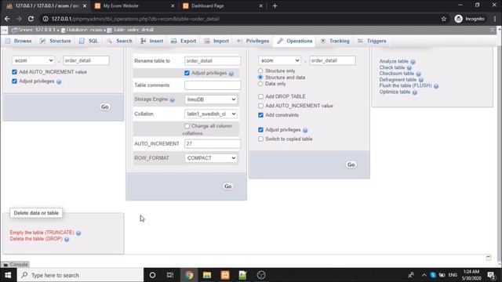Image resolution: width=502 pixels, height=282 pixels.
Task: Select Structure only copy option
Action: coord(260,70)
